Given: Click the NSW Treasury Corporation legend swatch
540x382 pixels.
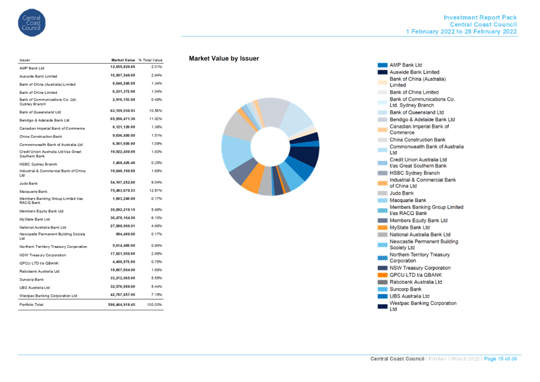Looking at the screenshot, I should [382, 268].
